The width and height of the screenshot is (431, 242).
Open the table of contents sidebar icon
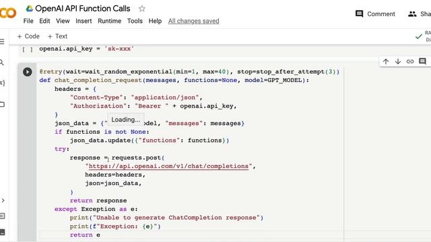click(2, 42)
